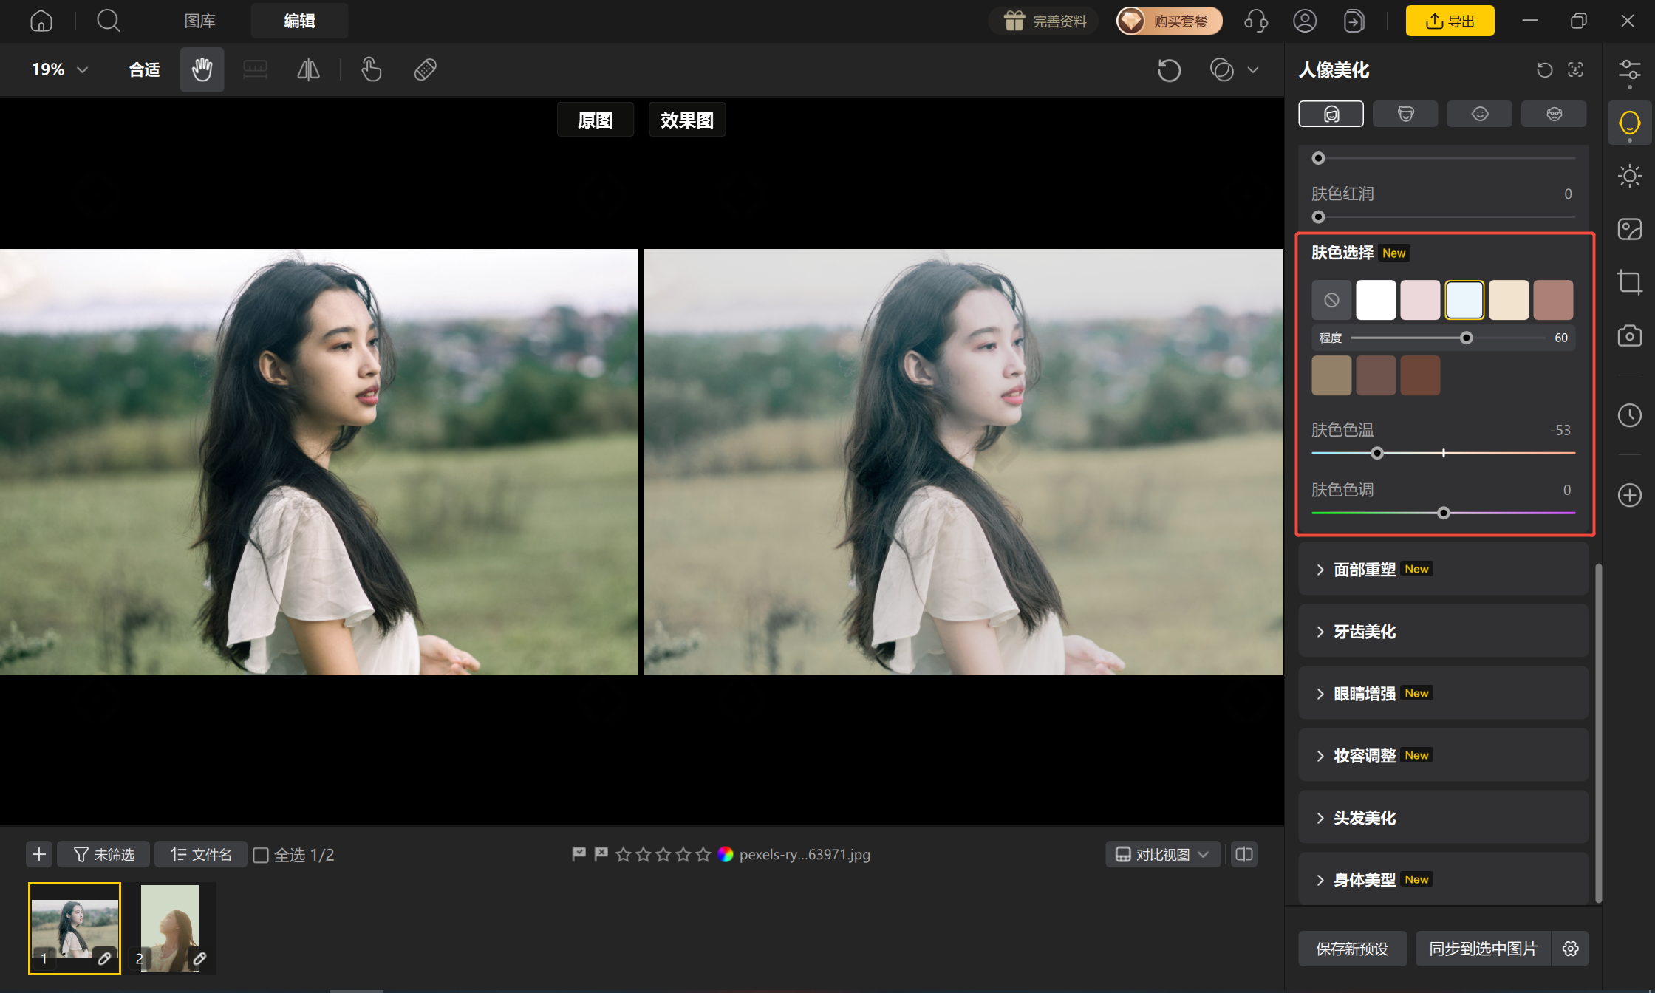Screen dimensions: 1655x993
Task: Open the 对比视图 view dropdown
Action: (x=1162, y=854)
